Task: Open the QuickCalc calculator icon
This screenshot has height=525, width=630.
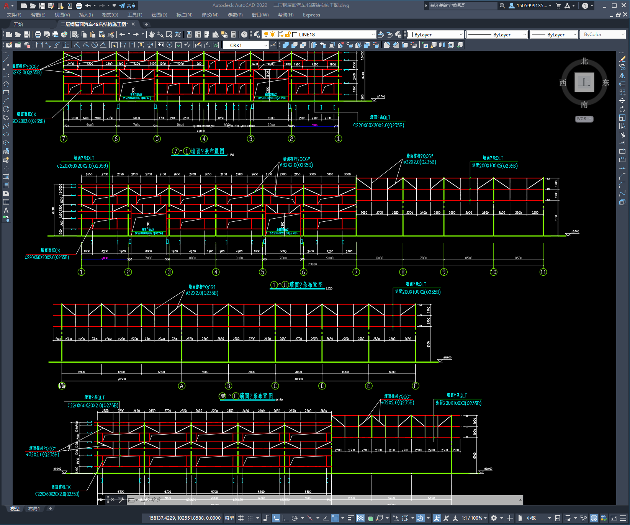Action: point(233,34)
